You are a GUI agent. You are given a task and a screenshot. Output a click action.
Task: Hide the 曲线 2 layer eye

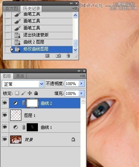pos(5,103)
